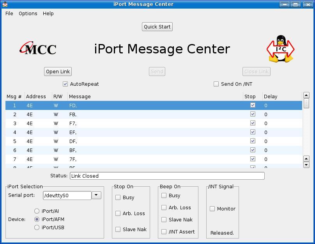315x244 pixels.
Task: Toggle Stop checkbox for message 6
Action: [253, 150]
